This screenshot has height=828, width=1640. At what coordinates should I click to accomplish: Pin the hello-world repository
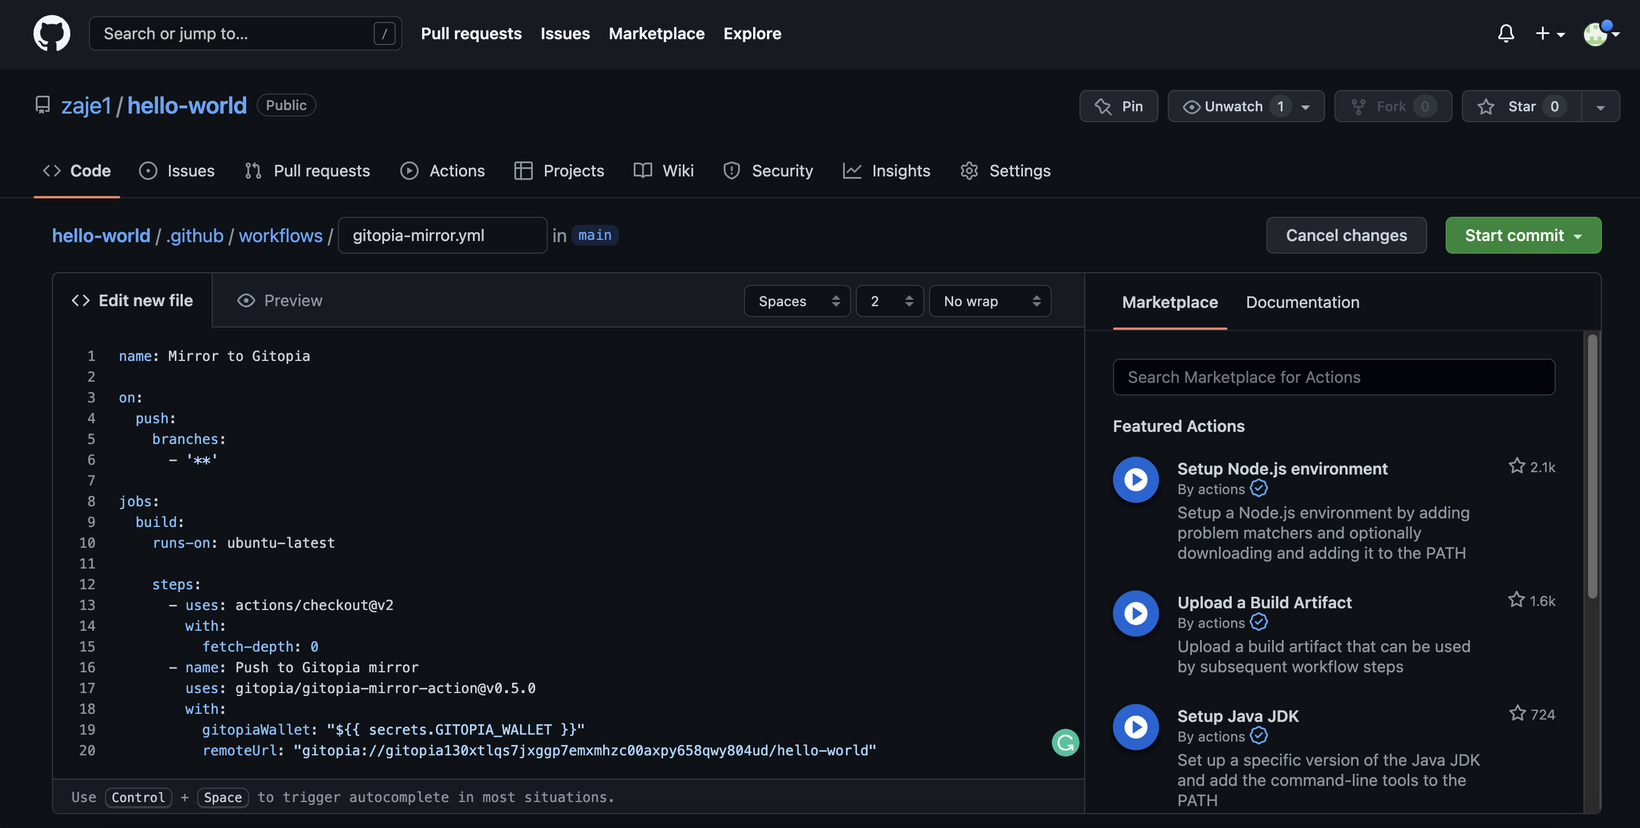tap(1119, 106)
